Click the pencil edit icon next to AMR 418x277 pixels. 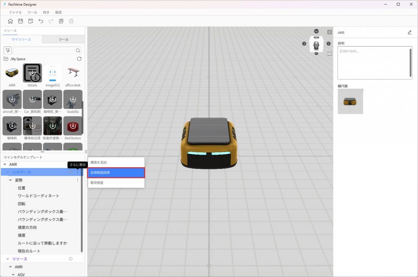pyautogui.click(x=409, y=33)
